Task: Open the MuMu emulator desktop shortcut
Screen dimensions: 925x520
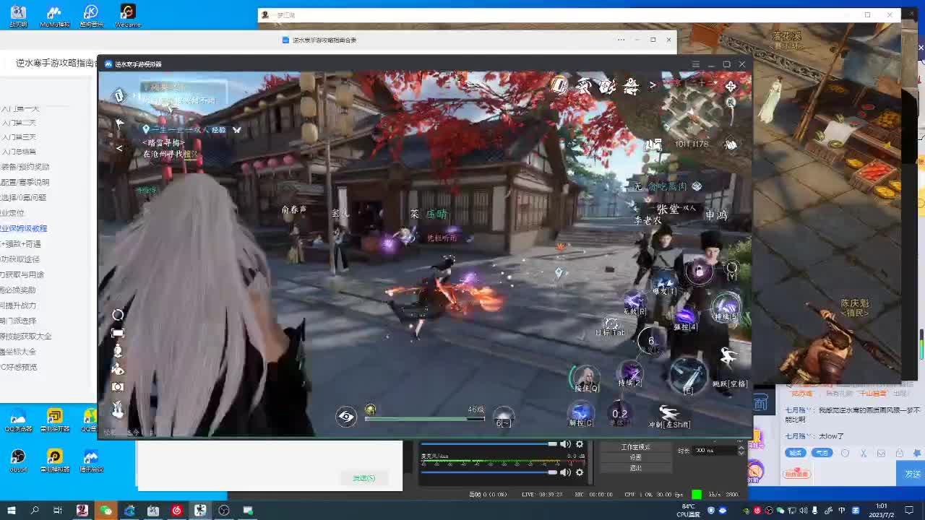Action: [x=55, y=15]
